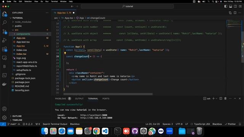Open the package.json file
244x137 pixels.
(x=22, y=82)
